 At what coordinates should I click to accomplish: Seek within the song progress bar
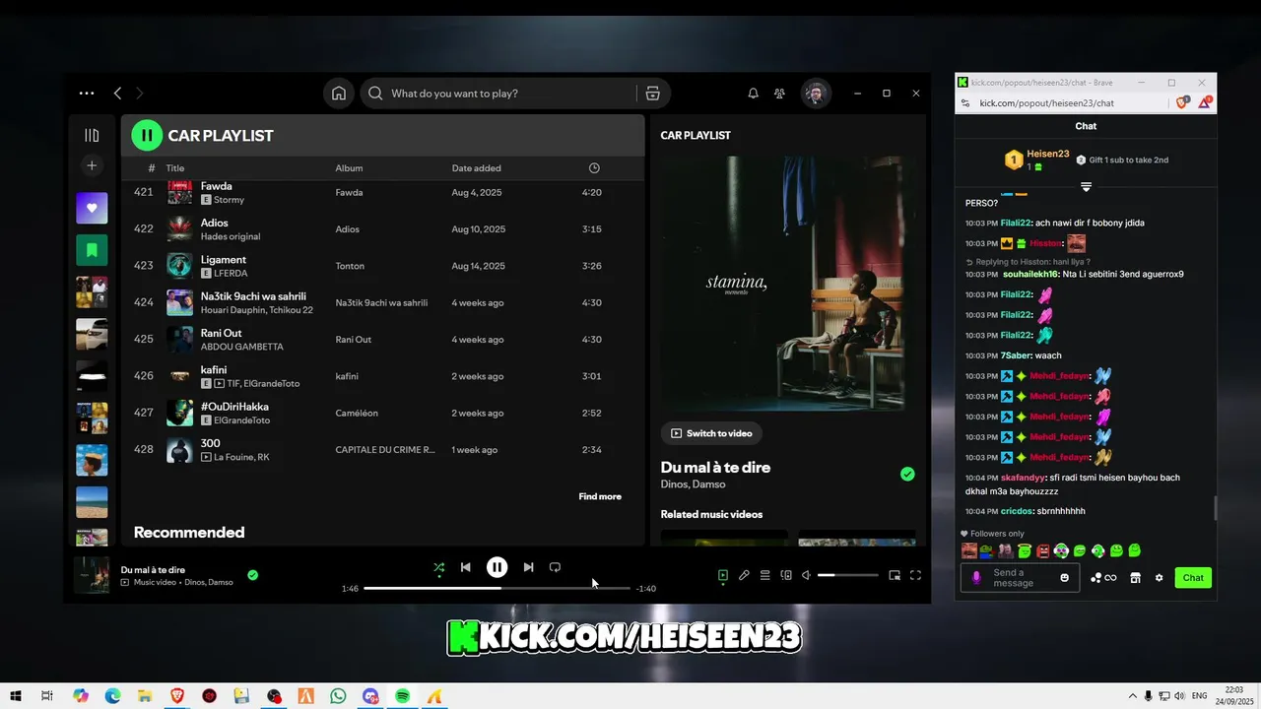[x=497, y=588]
